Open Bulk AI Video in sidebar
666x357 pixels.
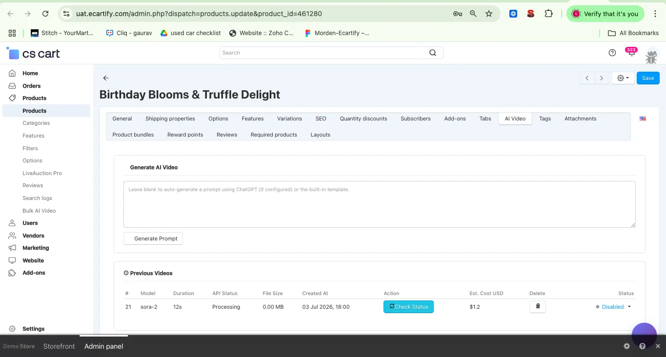(x=39, y=211)
